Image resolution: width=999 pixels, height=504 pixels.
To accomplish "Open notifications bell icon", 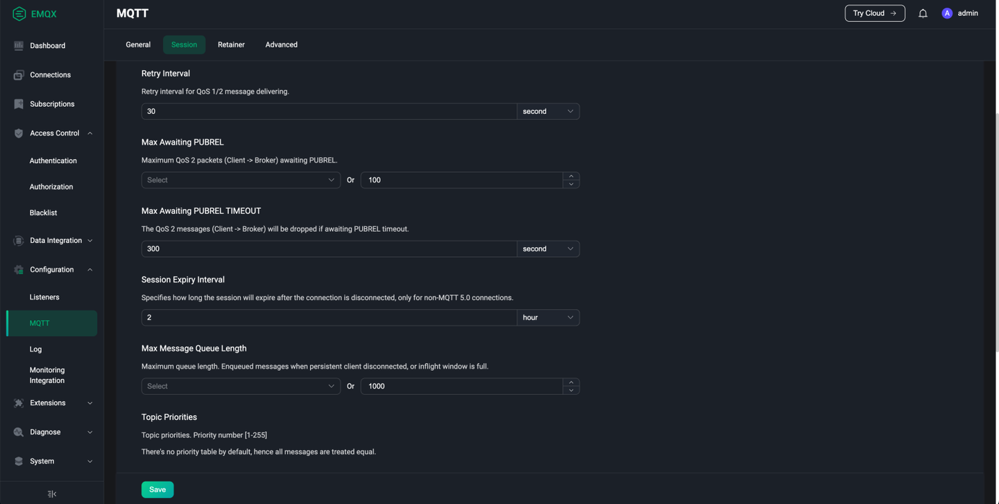I will (923, 13).
